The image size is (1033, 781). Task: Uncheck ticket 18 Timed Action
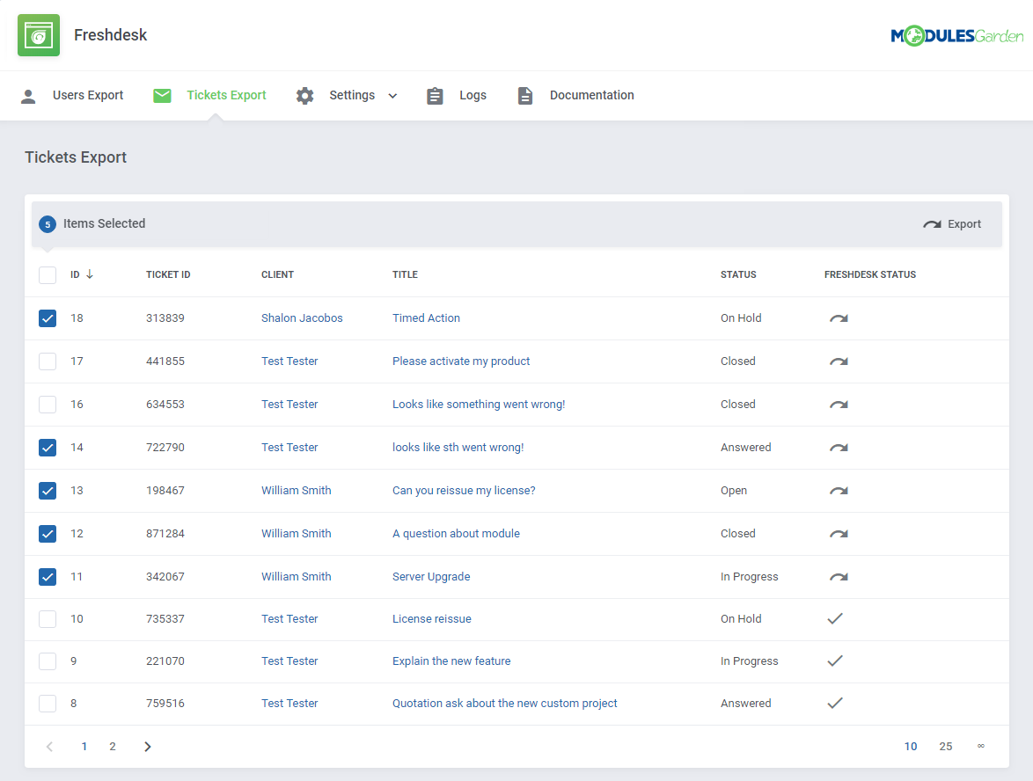pos(47,318)
